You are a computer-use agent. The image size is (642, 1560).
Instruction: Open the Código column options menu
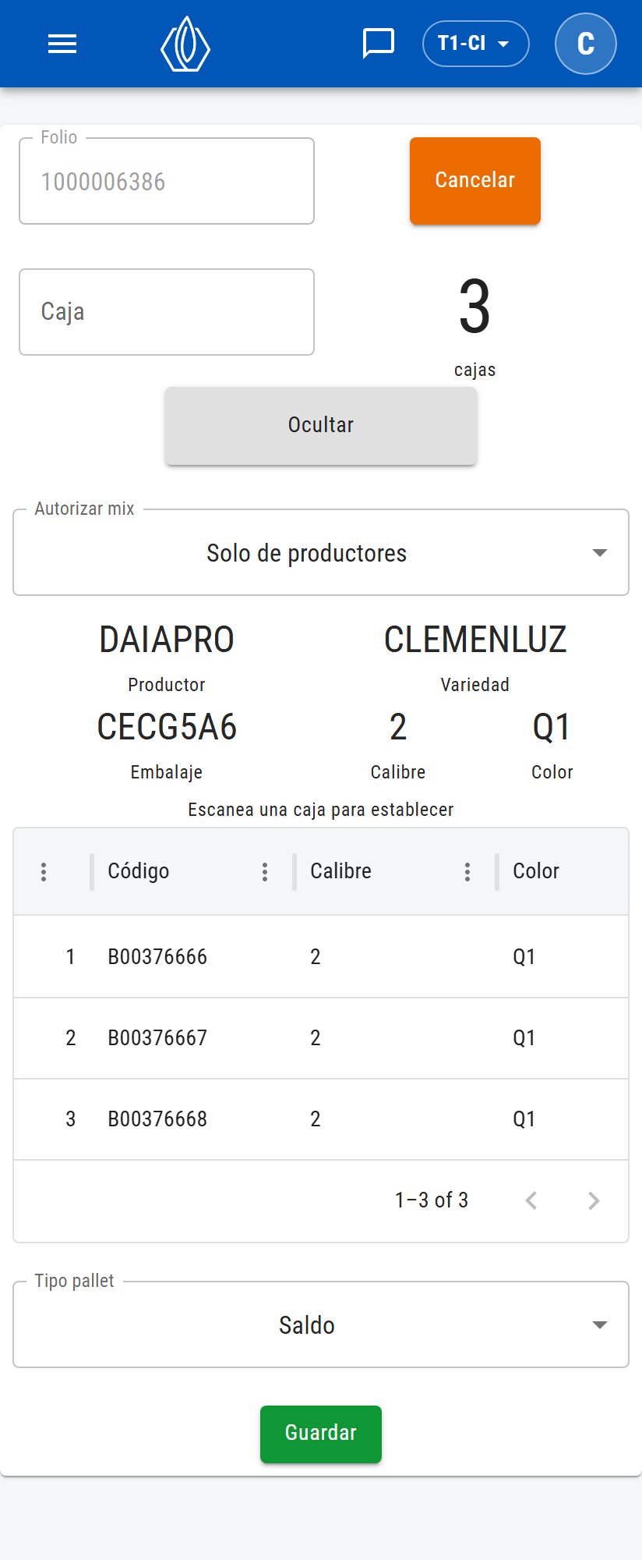(265, 871)
